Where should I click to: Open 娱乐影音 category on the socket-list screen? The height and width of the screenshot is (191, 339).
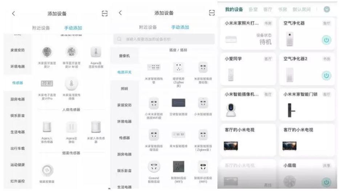pos(125,171)
